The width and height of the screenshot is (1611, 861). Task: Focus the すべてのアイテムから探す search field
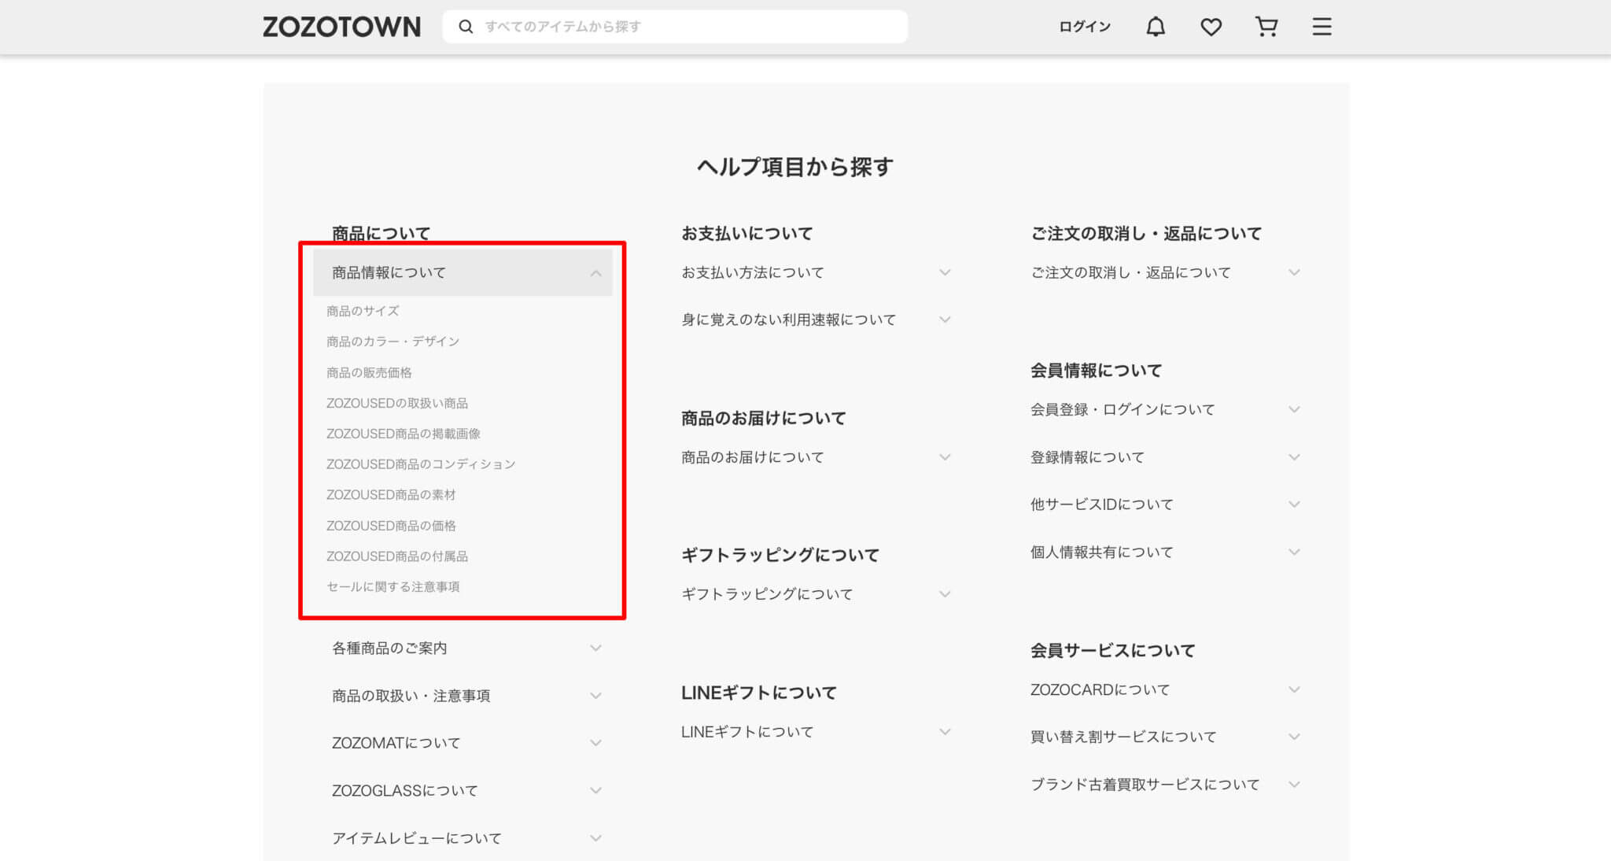pos(675,27)
